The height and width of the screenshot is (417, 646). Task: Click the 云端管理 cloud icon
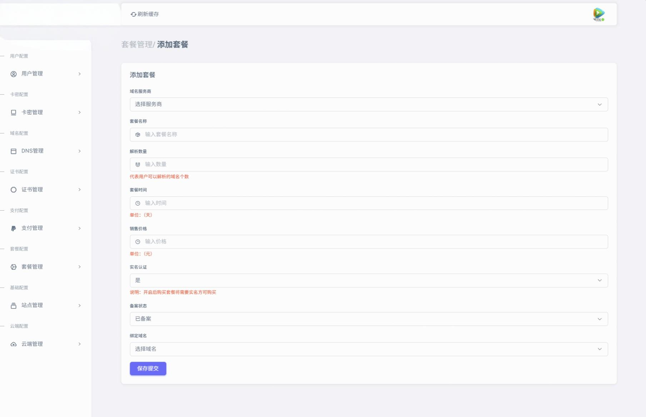coord(14,344)
